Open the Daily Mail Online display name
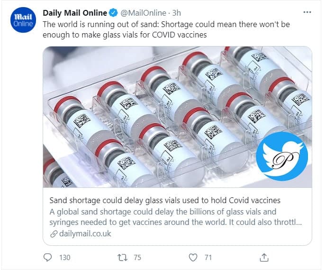 pyautogui.click(x=75, y=13)
